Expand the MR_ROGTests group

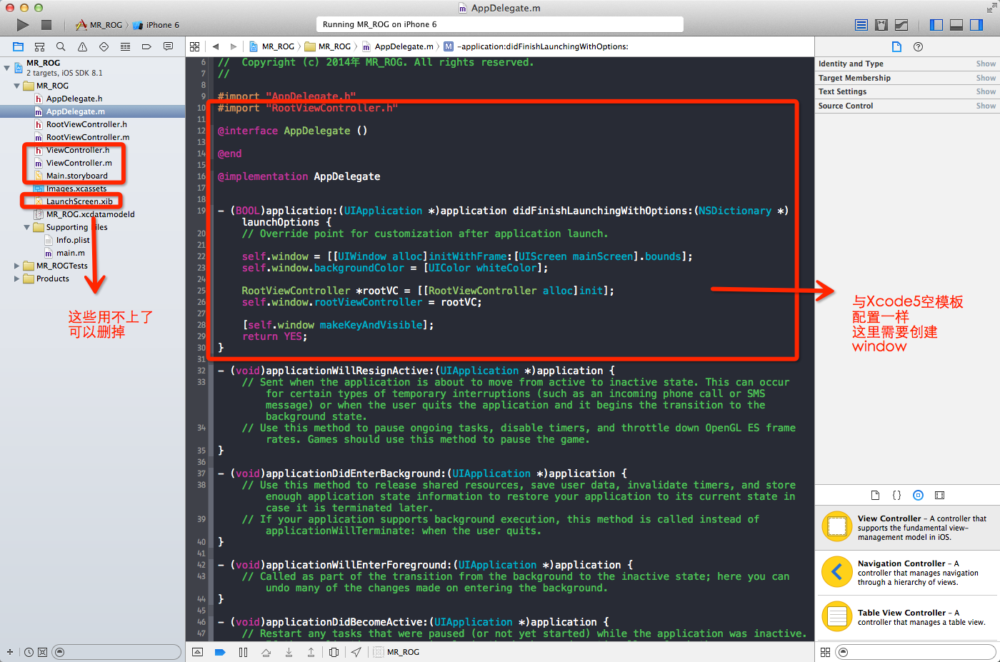16,266
